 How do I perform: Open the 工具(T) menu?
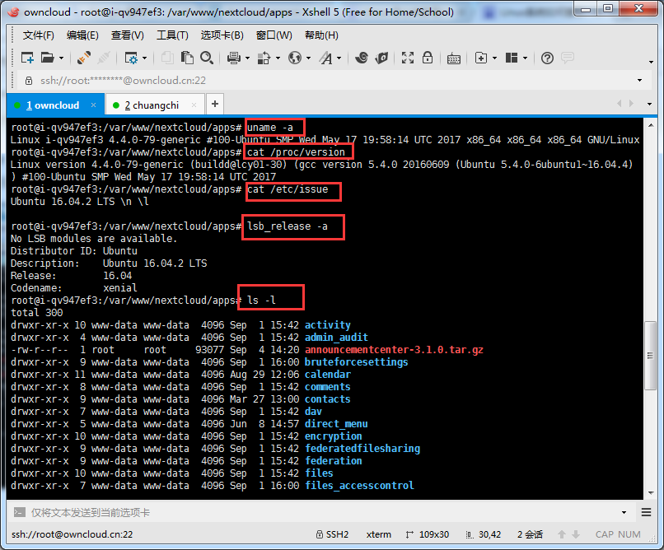coord(172,35)
